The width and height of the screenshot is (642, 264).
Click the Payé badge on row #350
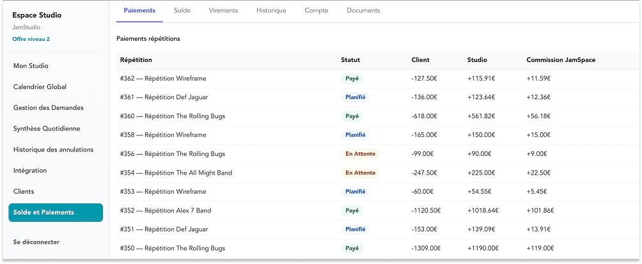pos(352,248)
